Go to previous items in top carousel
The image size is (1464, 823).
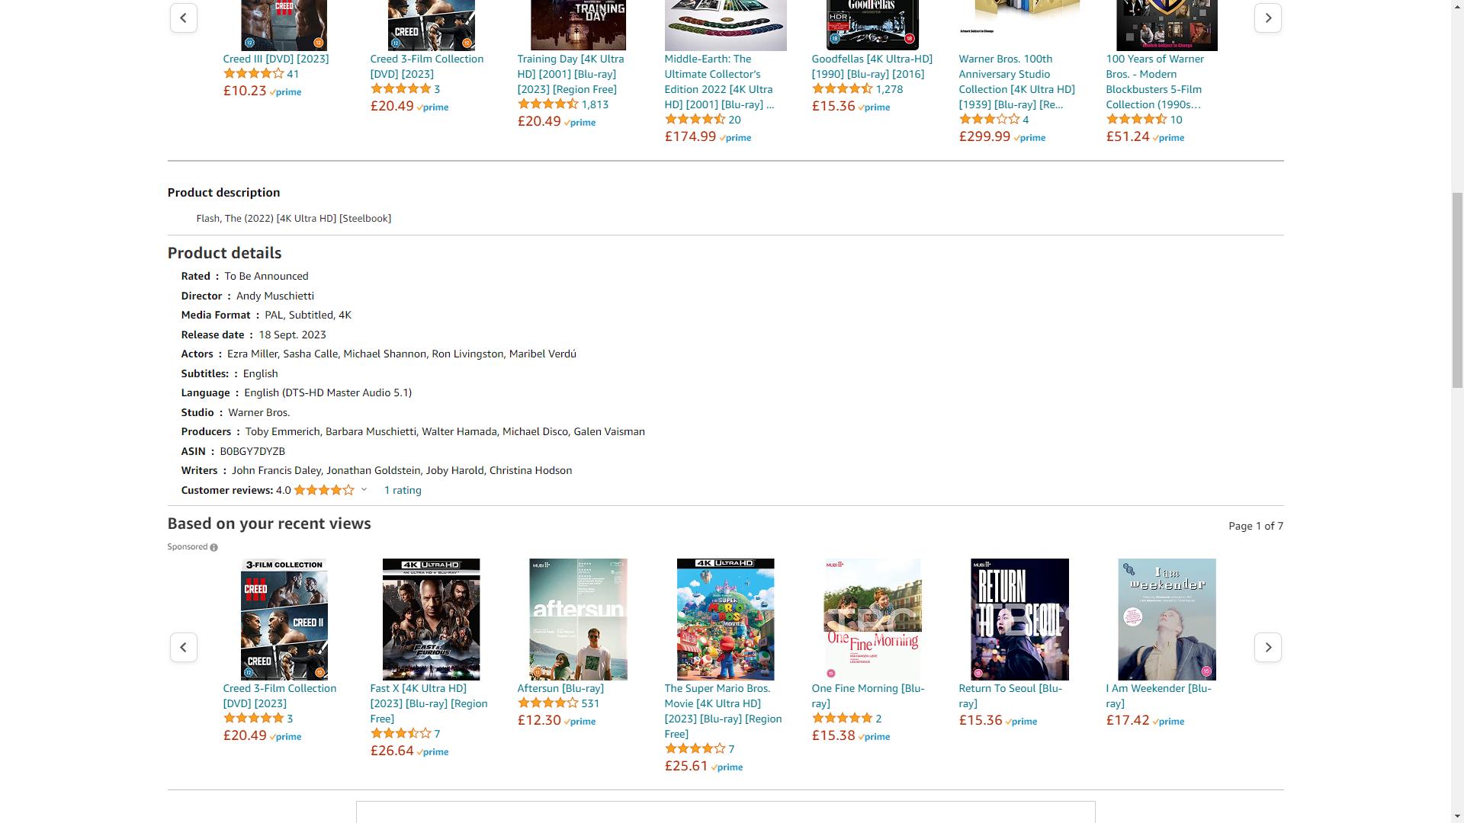point(183,18)
